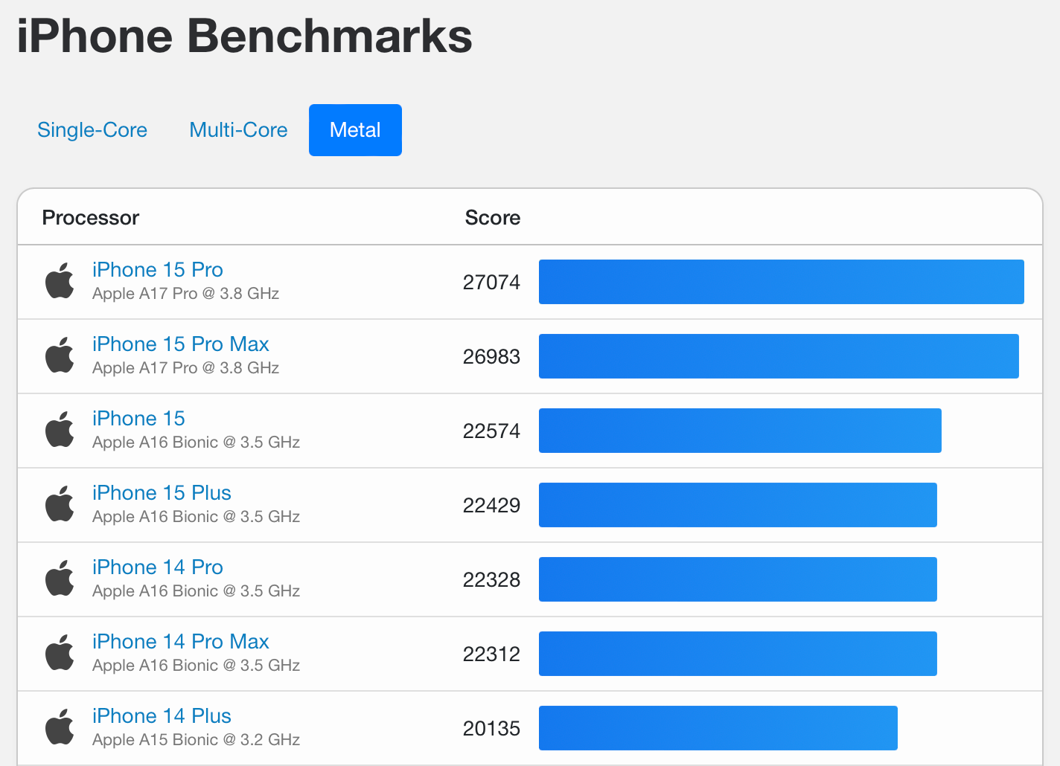
Task: Open the Multi-Core benchmarks tab
Action: coord(238,130)
